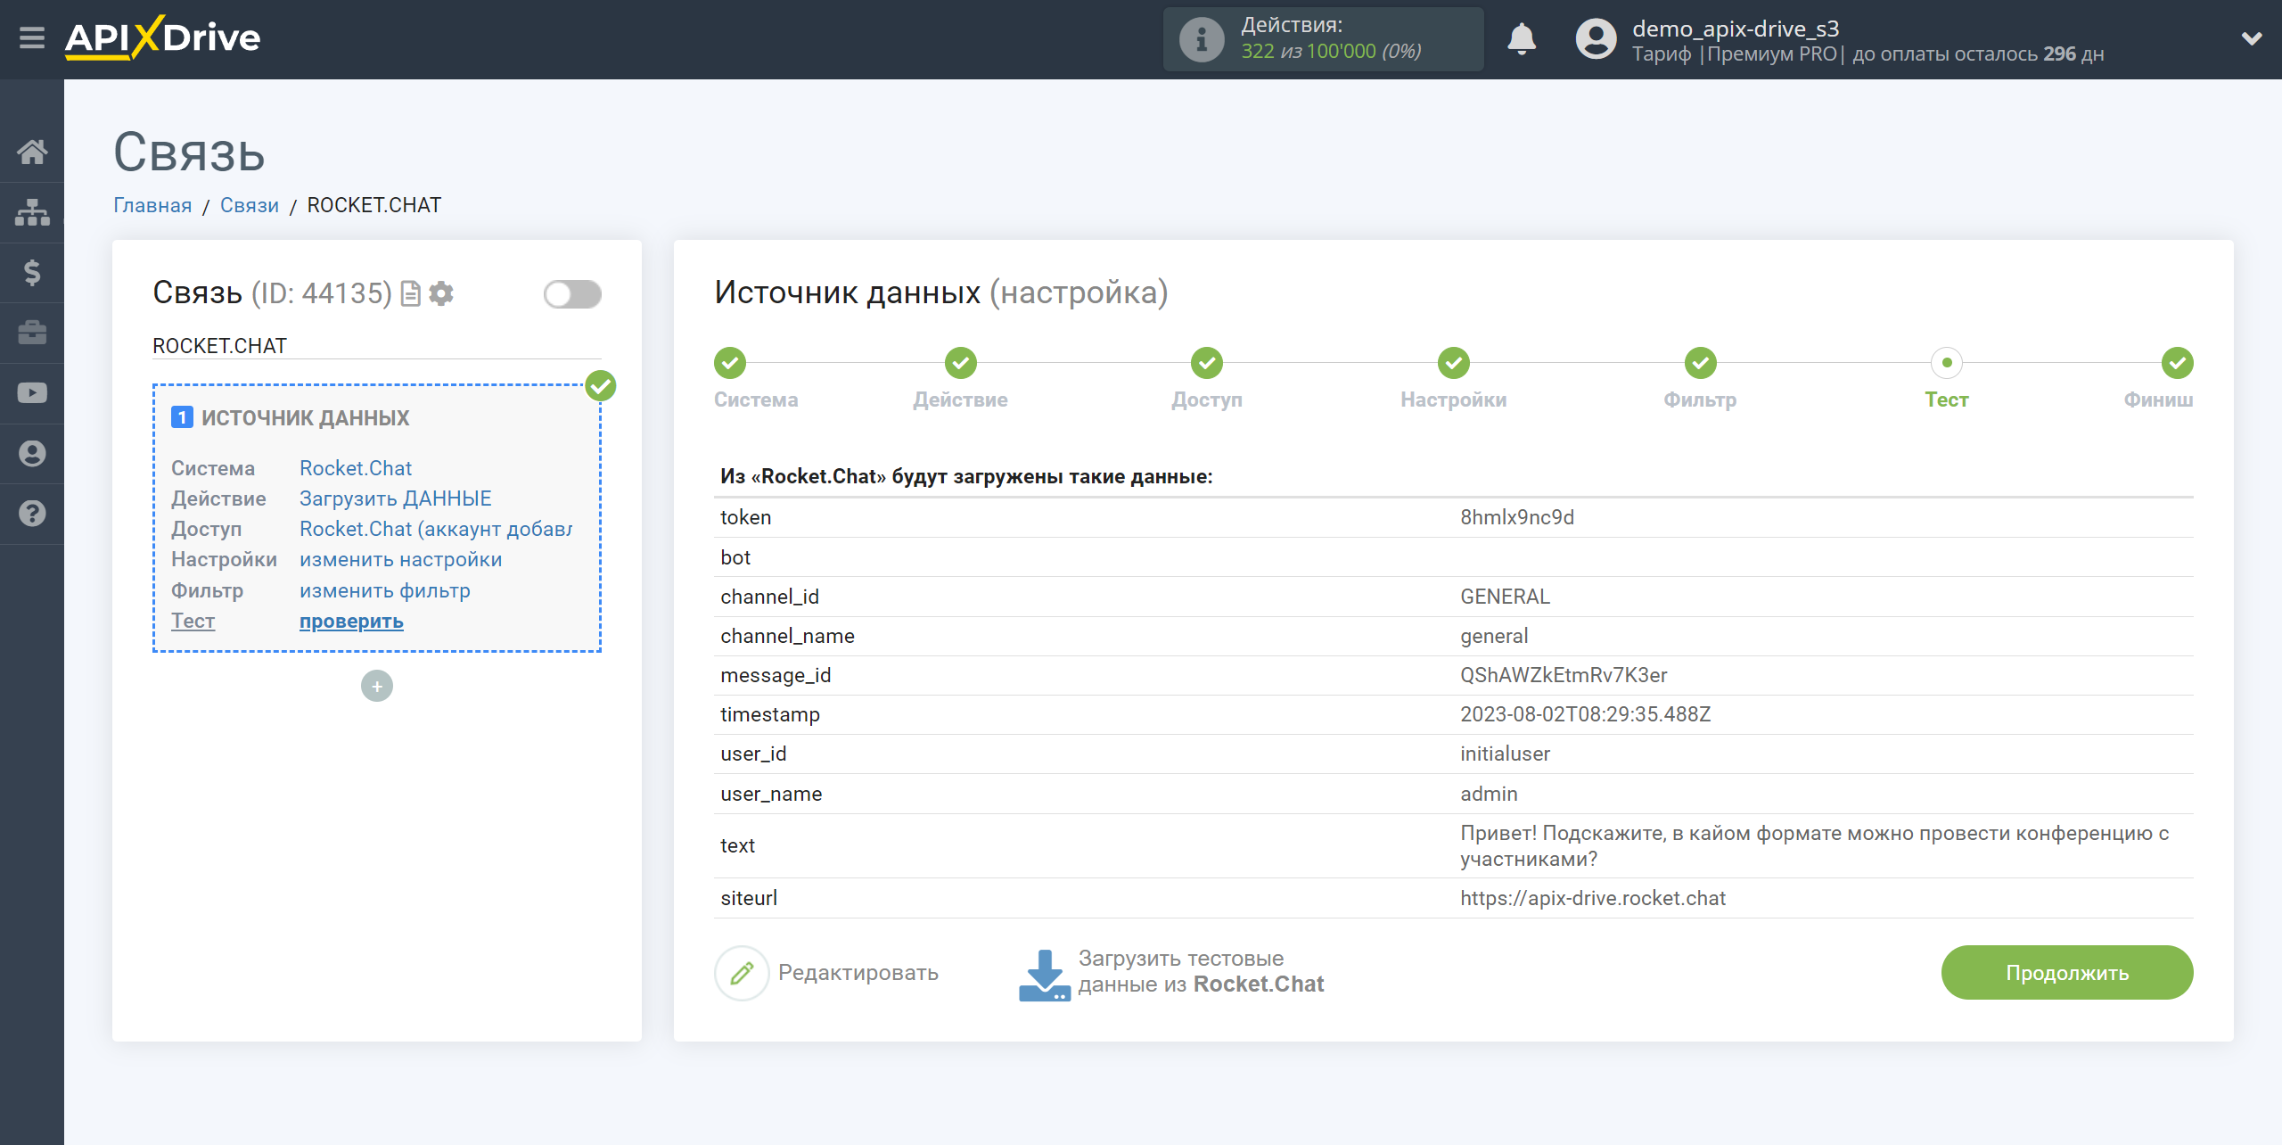Click the connection notes document icon
2282x1145 pixels.
411,293
